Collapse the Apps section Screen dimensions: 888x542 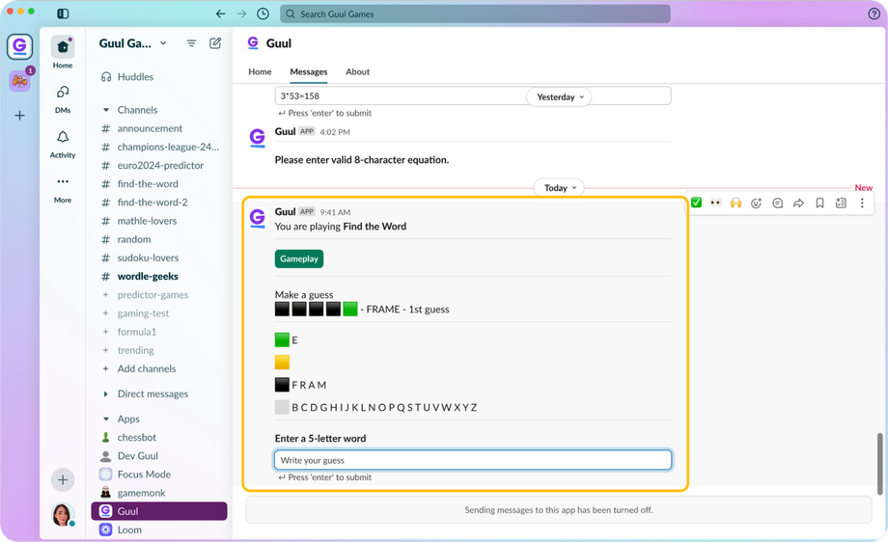[106, 419]
